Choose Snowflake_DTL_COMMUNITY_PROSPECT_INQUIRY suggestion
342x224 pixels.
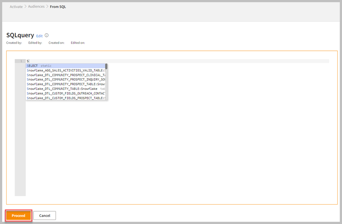[65, 79]
